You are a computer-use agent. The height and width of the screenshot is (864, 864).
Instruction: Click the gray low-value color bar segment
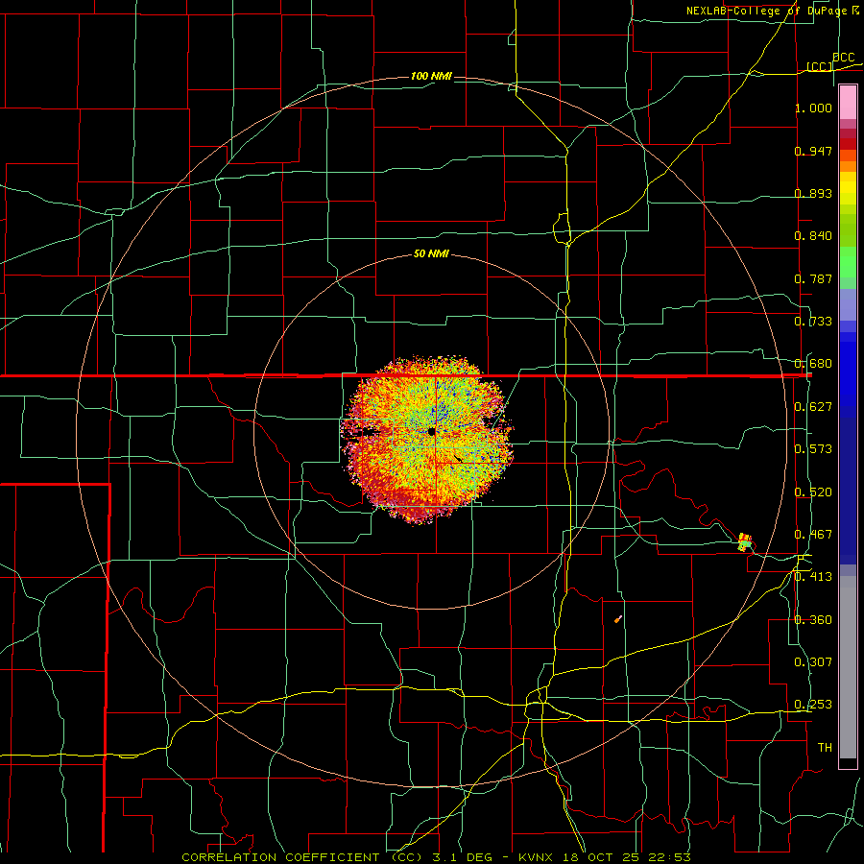pyautogui.click(x=848, y=667)
